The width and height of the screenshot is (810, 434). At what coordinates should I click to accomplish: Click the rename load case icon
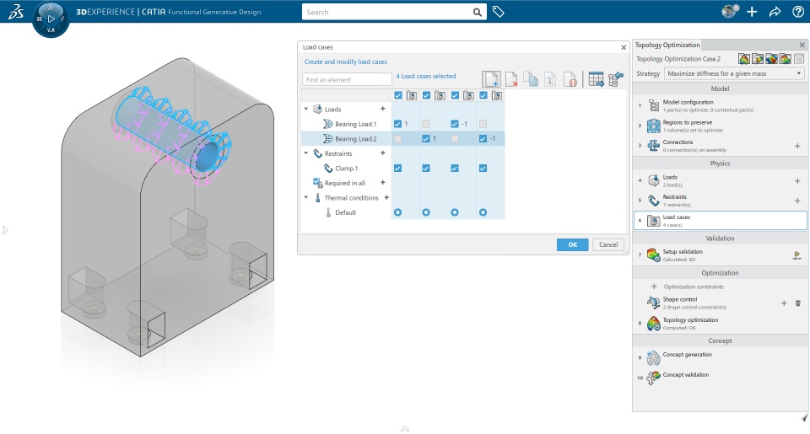(x=549, y=79)
